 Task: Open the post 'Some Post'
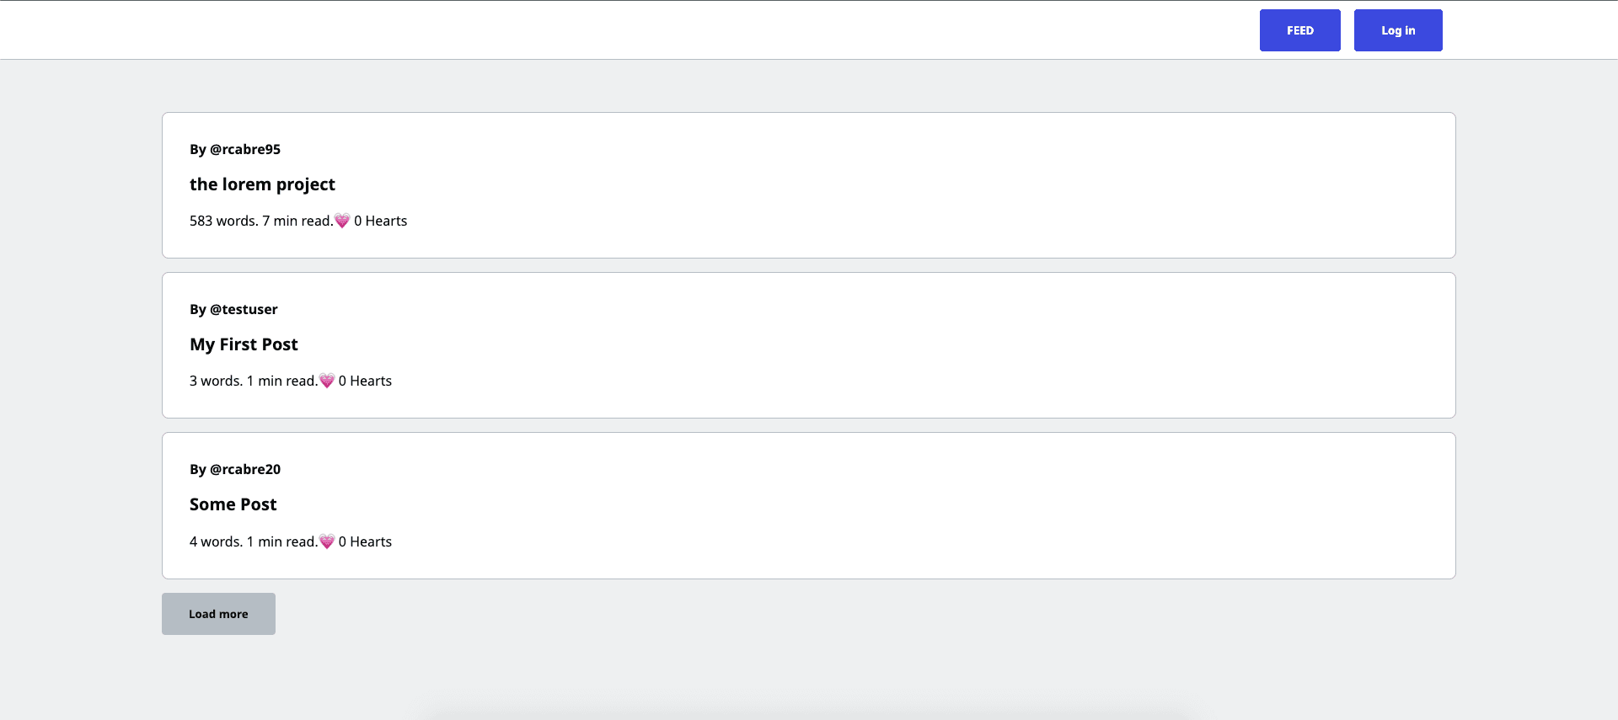click(233, 504)
